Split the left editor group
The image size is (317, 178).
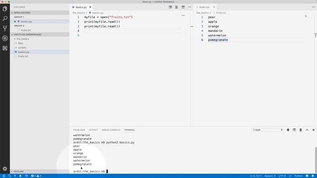[x=183, y=7]
